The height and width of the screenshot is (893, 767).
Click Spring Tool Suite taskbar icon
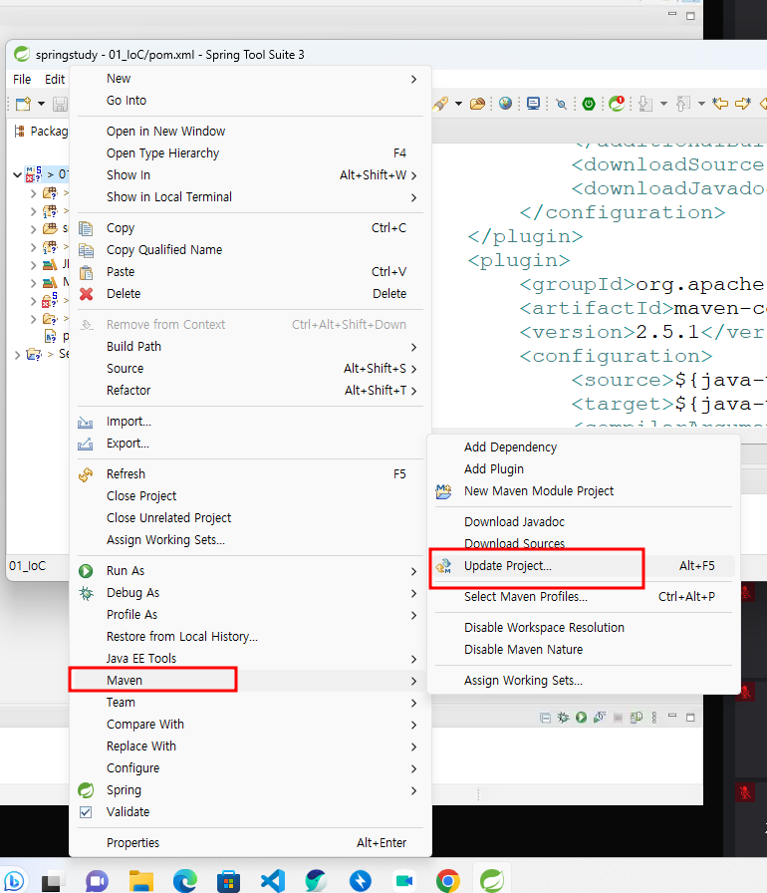click(x=492, y=880)
